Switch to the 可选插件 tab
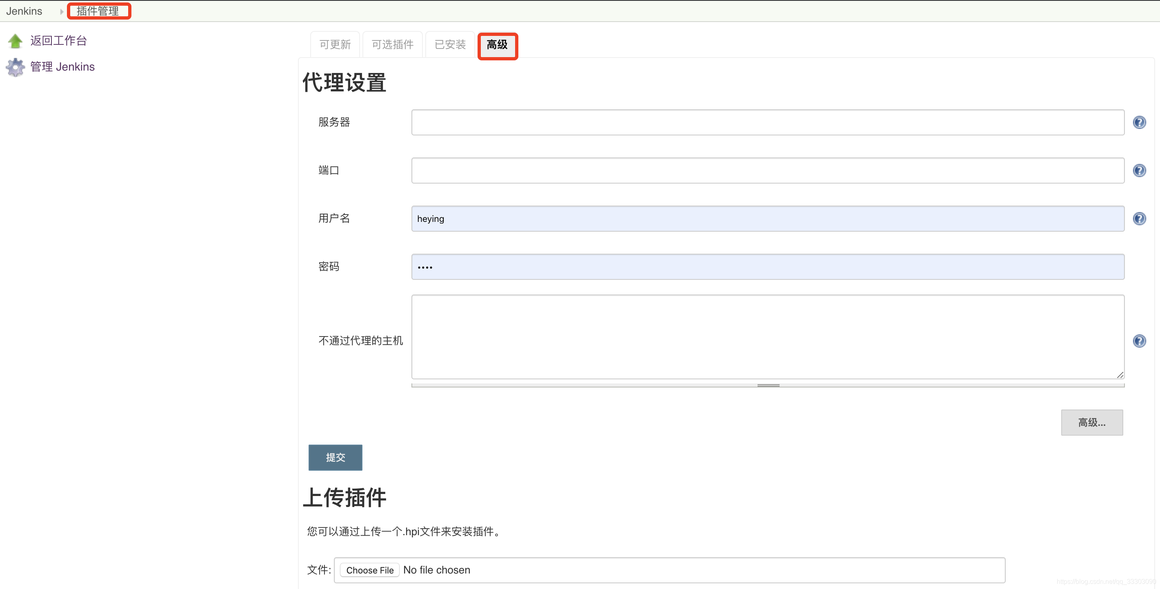 (x=393, y=44)
